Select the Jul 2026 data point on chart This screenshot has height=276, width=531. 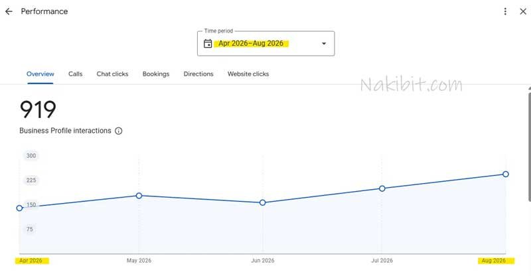pos(382,188)
